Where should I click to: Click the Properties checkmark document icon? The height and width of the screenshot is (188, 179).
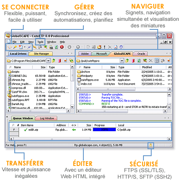(x=116, y=47)
